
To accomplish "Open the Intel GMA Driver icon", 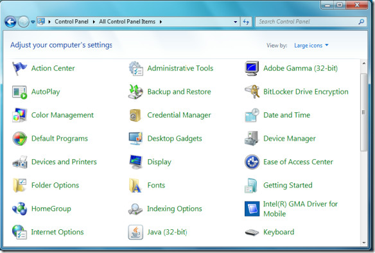I will [x=252, y=209].
